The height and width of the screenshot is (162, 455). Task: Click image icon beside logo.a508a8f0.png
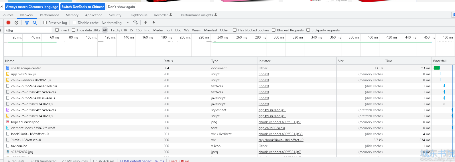click(8, 122)
